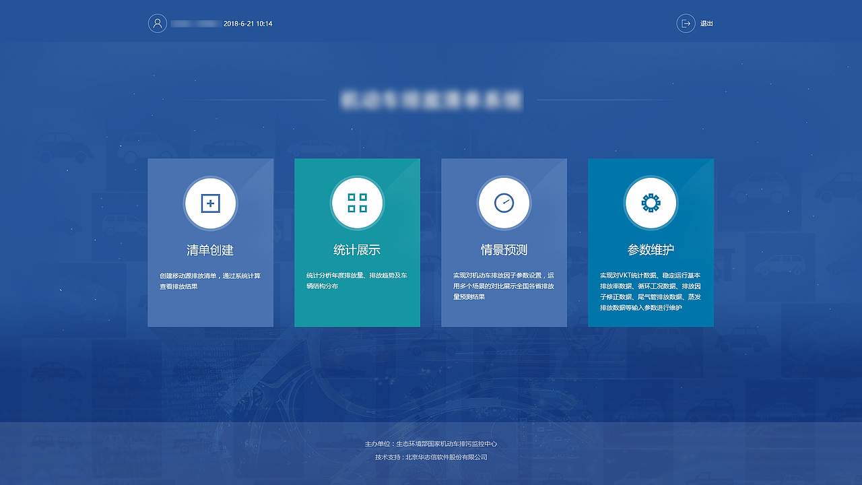Screen dimensions: 862x485
Task: Click the 退出 exit button
Action: tap(706, 23)
